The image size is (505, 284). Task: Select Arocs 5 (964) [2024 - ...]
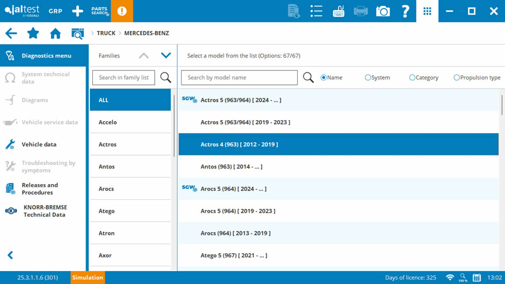[338, 189]
